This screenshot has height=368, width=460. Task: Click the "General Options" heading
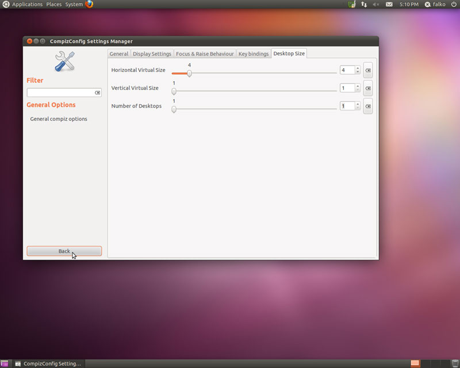51,105
